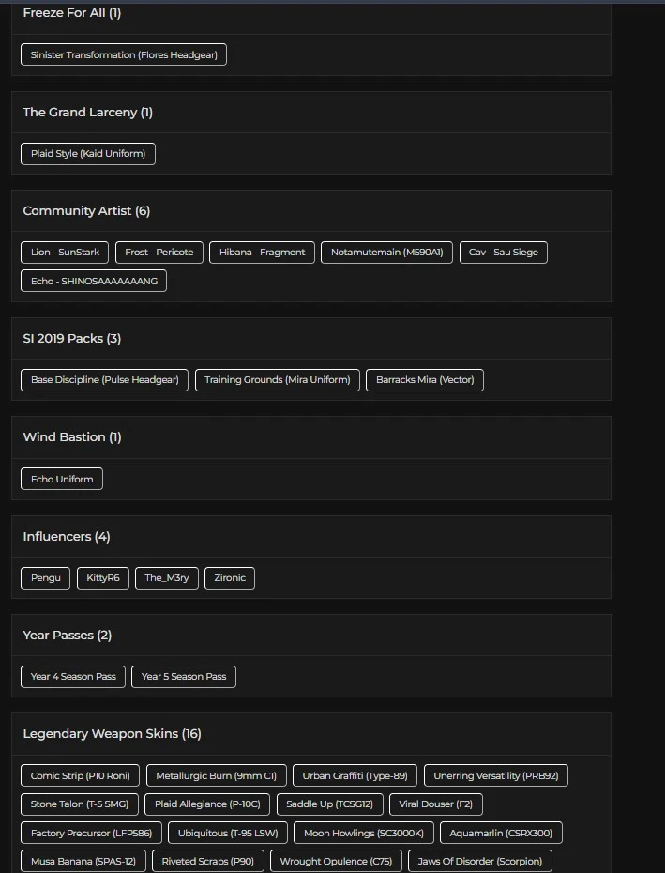Click Comic Strip (P10 Roni) skin

[81, 776]
